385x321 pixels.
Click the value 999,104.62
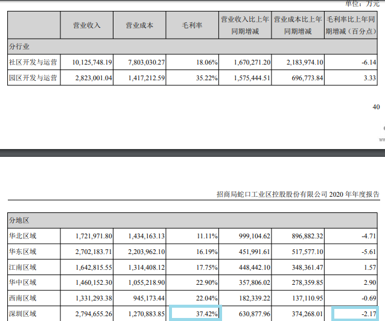[x=255, y=236]
